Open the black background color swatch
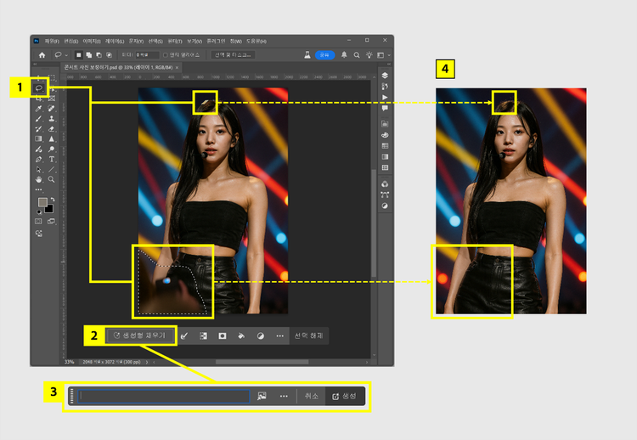637x440 pixels. tap(49, 209)
